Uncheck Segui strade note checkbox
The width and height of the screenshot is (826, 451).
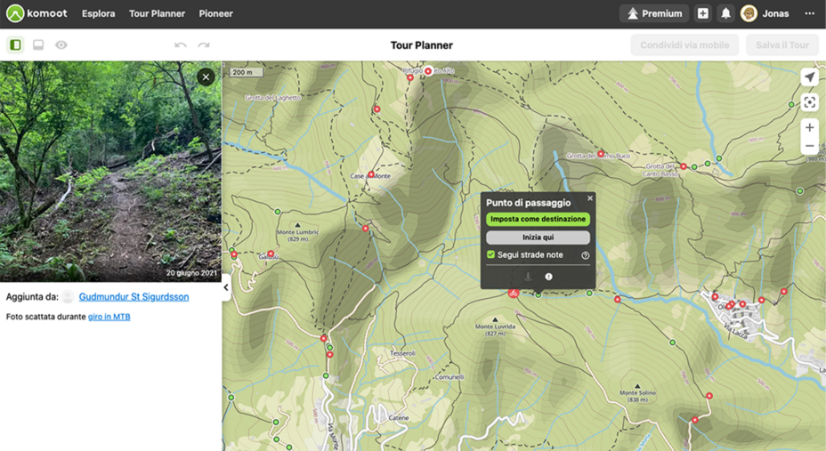491,254
